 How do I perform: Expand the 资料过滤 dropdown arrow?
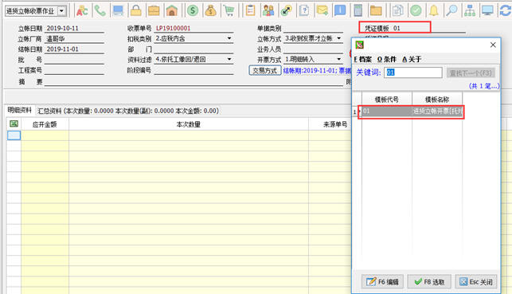pyautogui.click(x=229, y=59)
